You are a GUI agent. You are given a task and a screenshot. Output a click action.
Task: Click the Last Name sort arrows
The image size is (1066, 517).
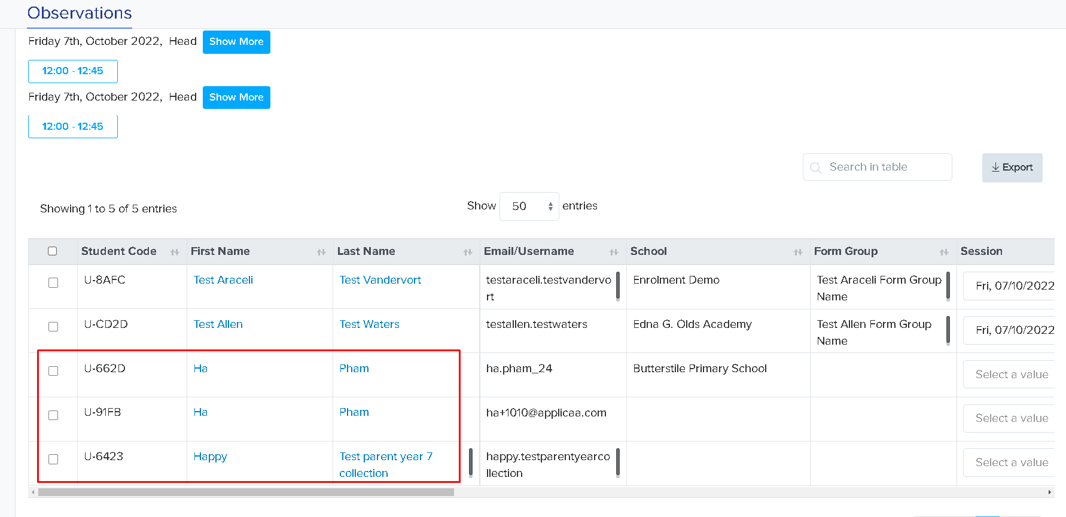468,253
